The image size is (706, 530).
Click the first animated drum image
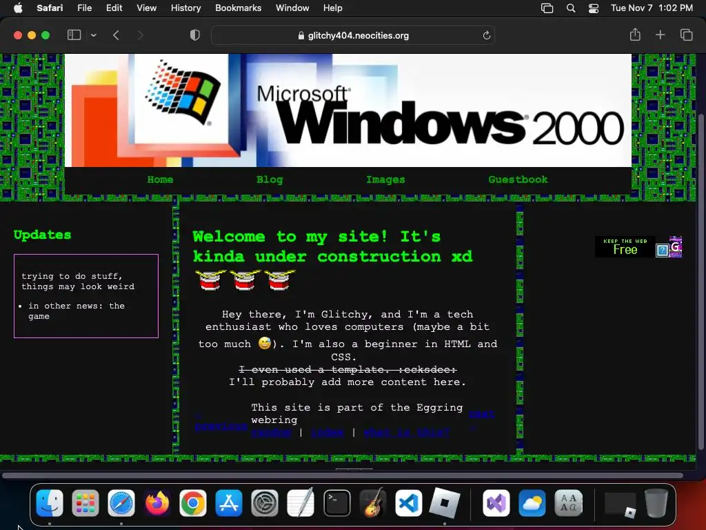tap(210, 280)
